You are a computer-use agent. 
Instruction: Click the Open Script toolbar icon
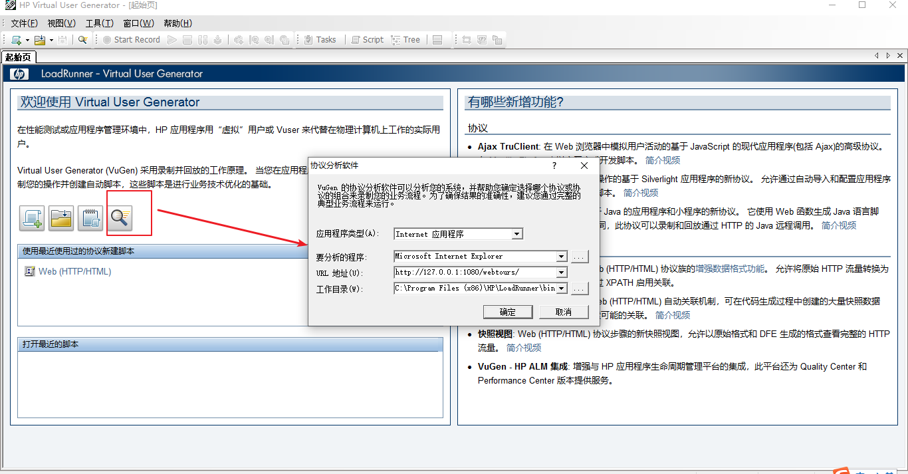pyautogui.click(x=40, y=40)
